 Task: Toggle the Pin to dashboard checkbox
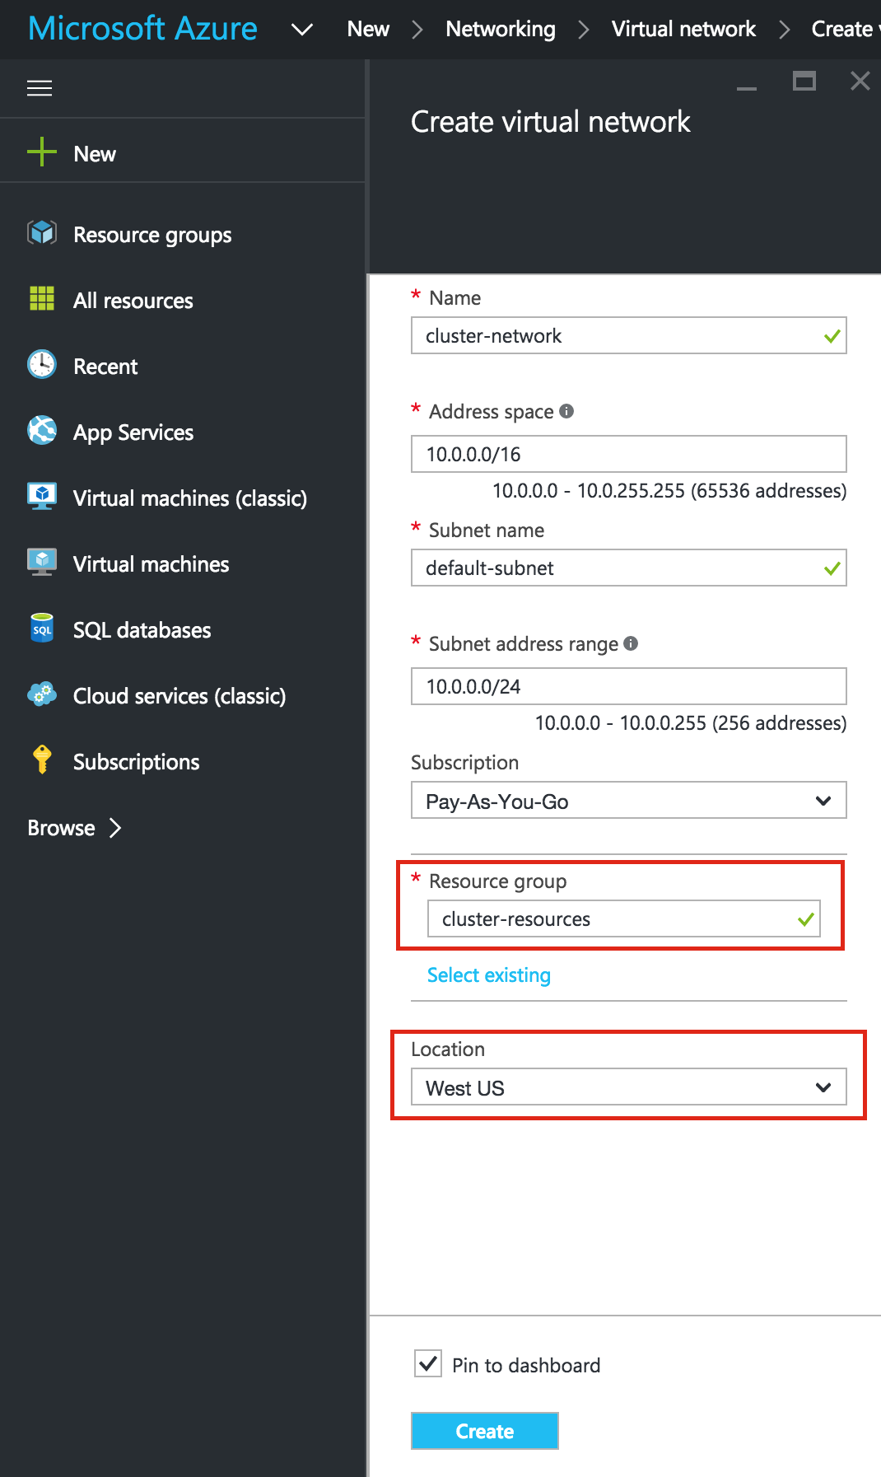tap(428, 1363)
